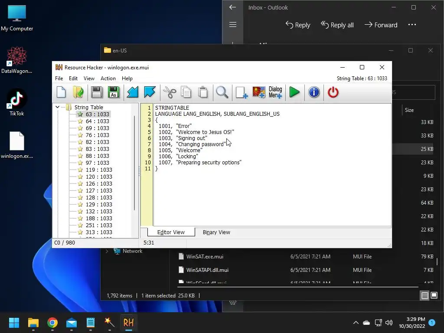Select tree entry 119 : 1033
Screen dimensions: 444x333
(99, 170)
